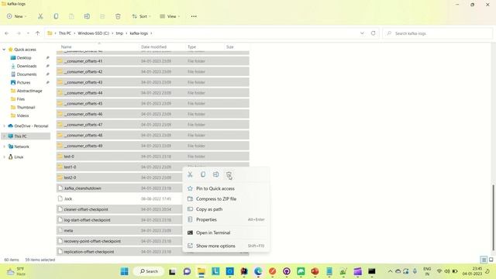Image resolution: width=496 pixels, height=279 pixels.
Task: Click the Up directory arrow
Action: pyautogui.click(x=37, y=33)
